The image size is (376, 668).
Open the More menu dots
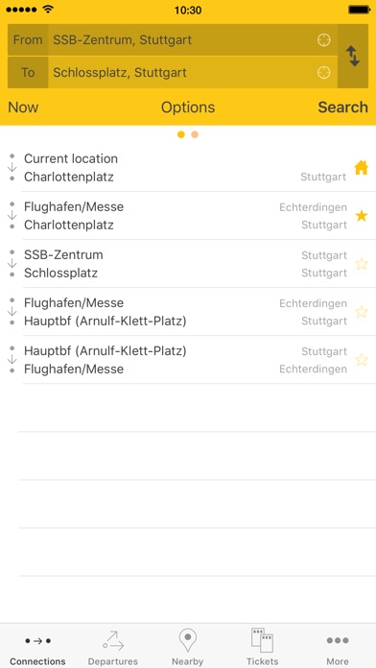click(338, 647)
